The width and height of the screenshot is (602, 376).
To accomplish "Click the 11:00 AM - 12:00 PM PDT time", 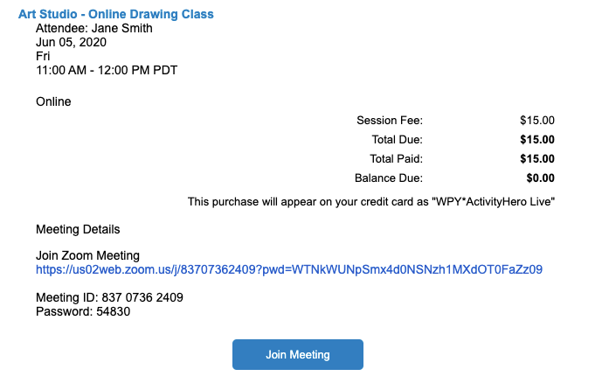I will [x=107, y=70].
